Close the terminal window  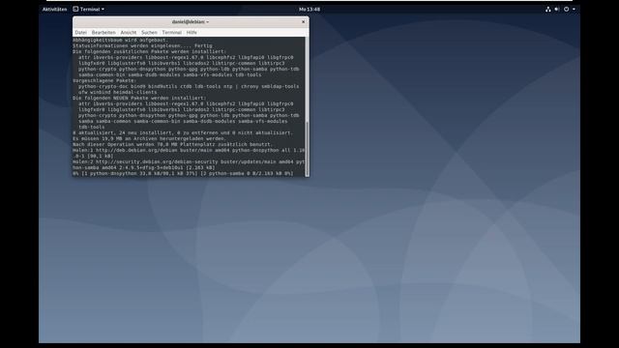pyautogui.click(x=303, y=21)
